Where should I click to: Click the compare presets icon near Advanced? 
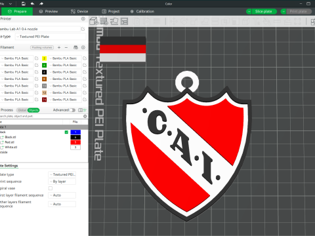click(80, 110)
